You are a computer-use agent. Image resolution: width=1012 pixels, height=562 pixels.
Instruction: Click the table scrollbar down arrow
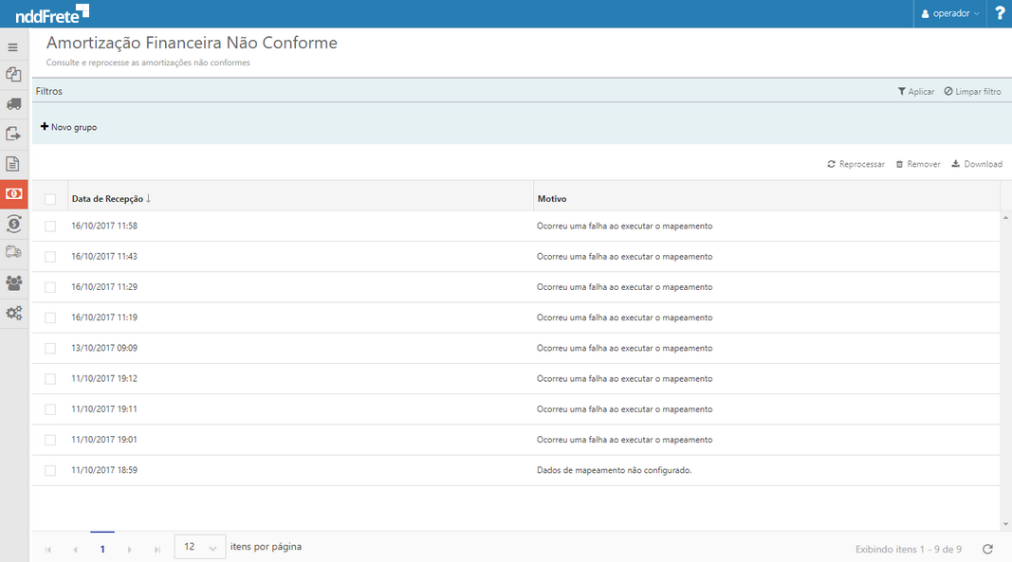point(1005,524)
